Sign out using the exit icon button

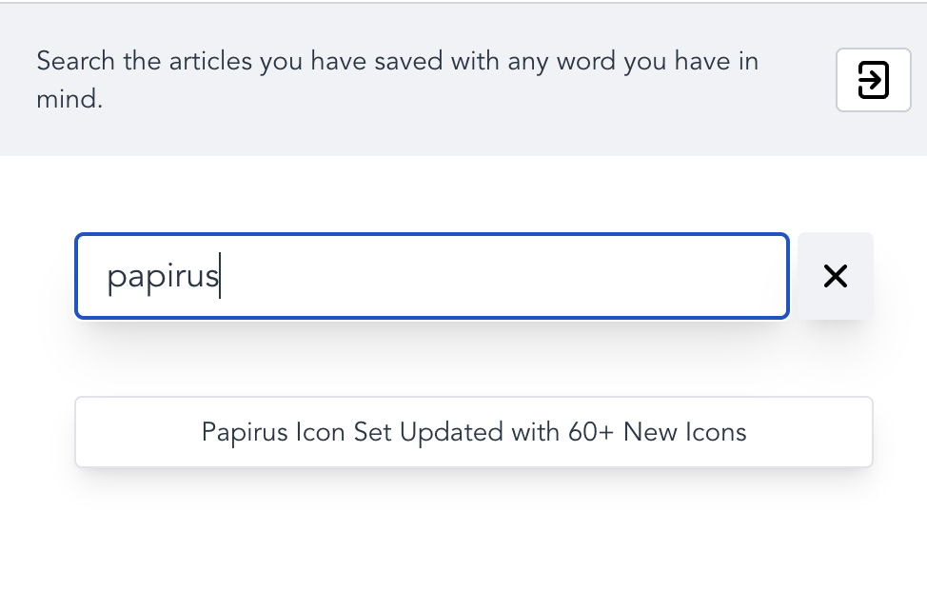click(873, 80)
